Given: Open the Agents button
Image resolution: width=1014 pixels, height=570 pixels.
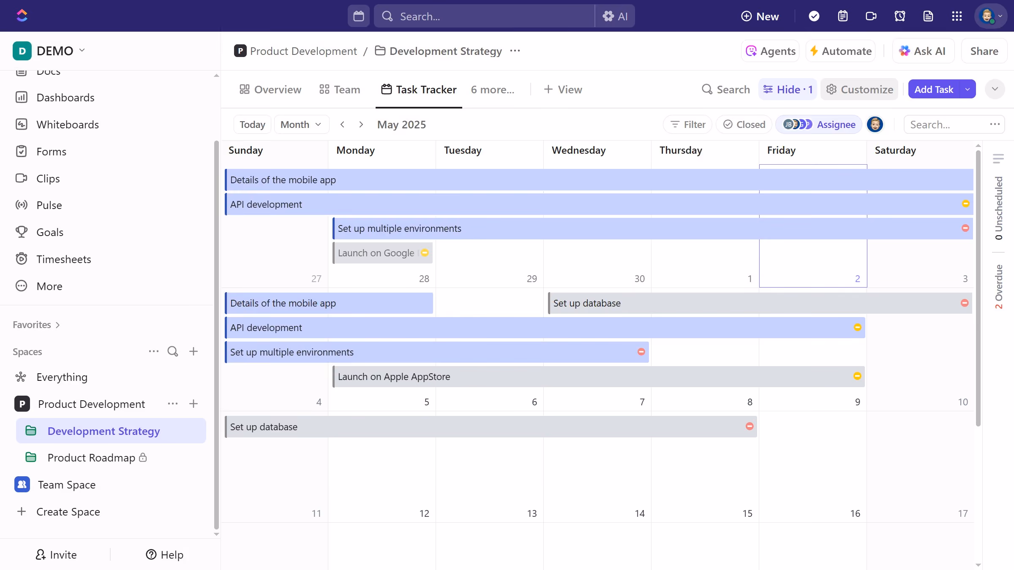Looking at the screenshot, I should (770, 51).
